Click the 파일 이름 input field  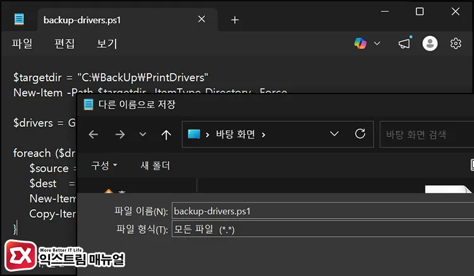tap(323, 211)
